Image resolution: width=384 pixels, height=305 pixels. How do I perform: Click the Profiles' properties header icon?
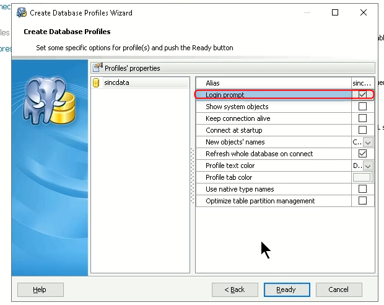click(97, 68)
